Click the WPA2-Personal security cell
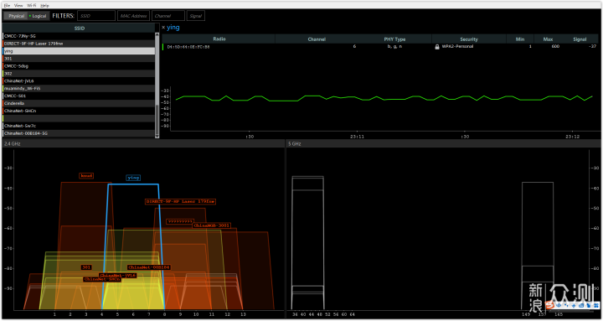 tap(457, 47)
